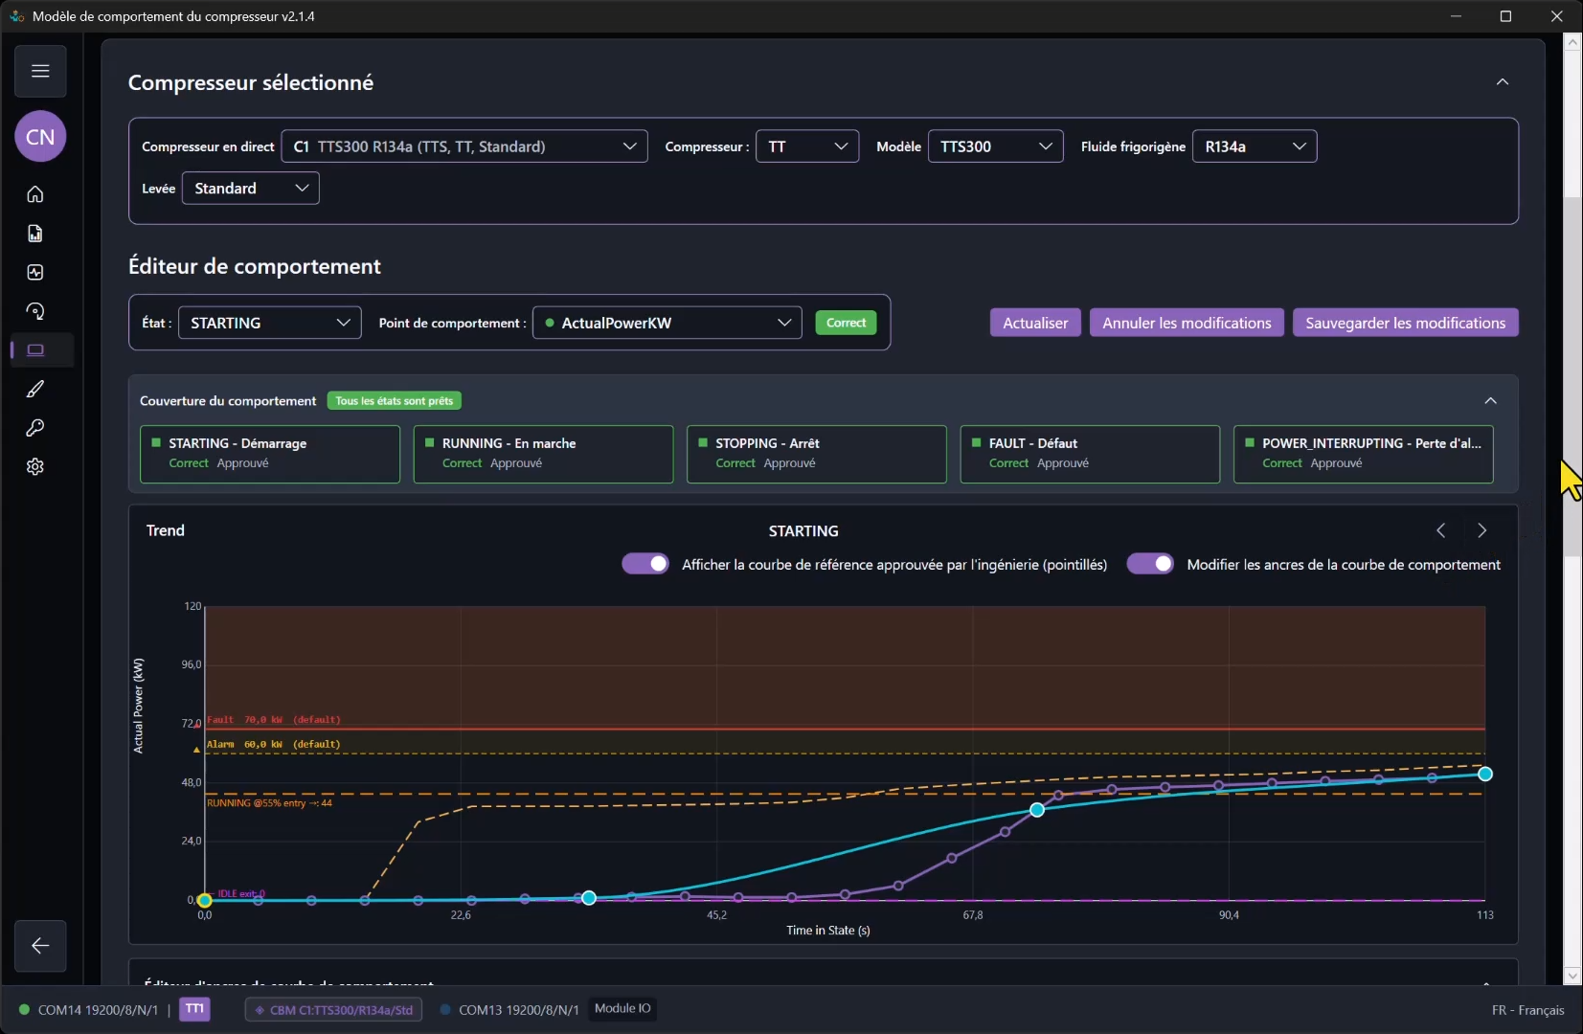Open the Compresseur en direct dropdown

point(464,146)
